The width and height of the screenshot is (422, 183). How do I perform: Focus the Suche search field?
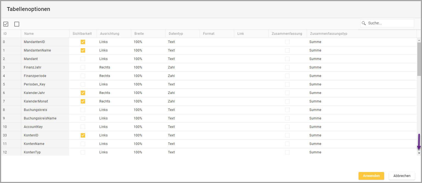click(390, 23)
